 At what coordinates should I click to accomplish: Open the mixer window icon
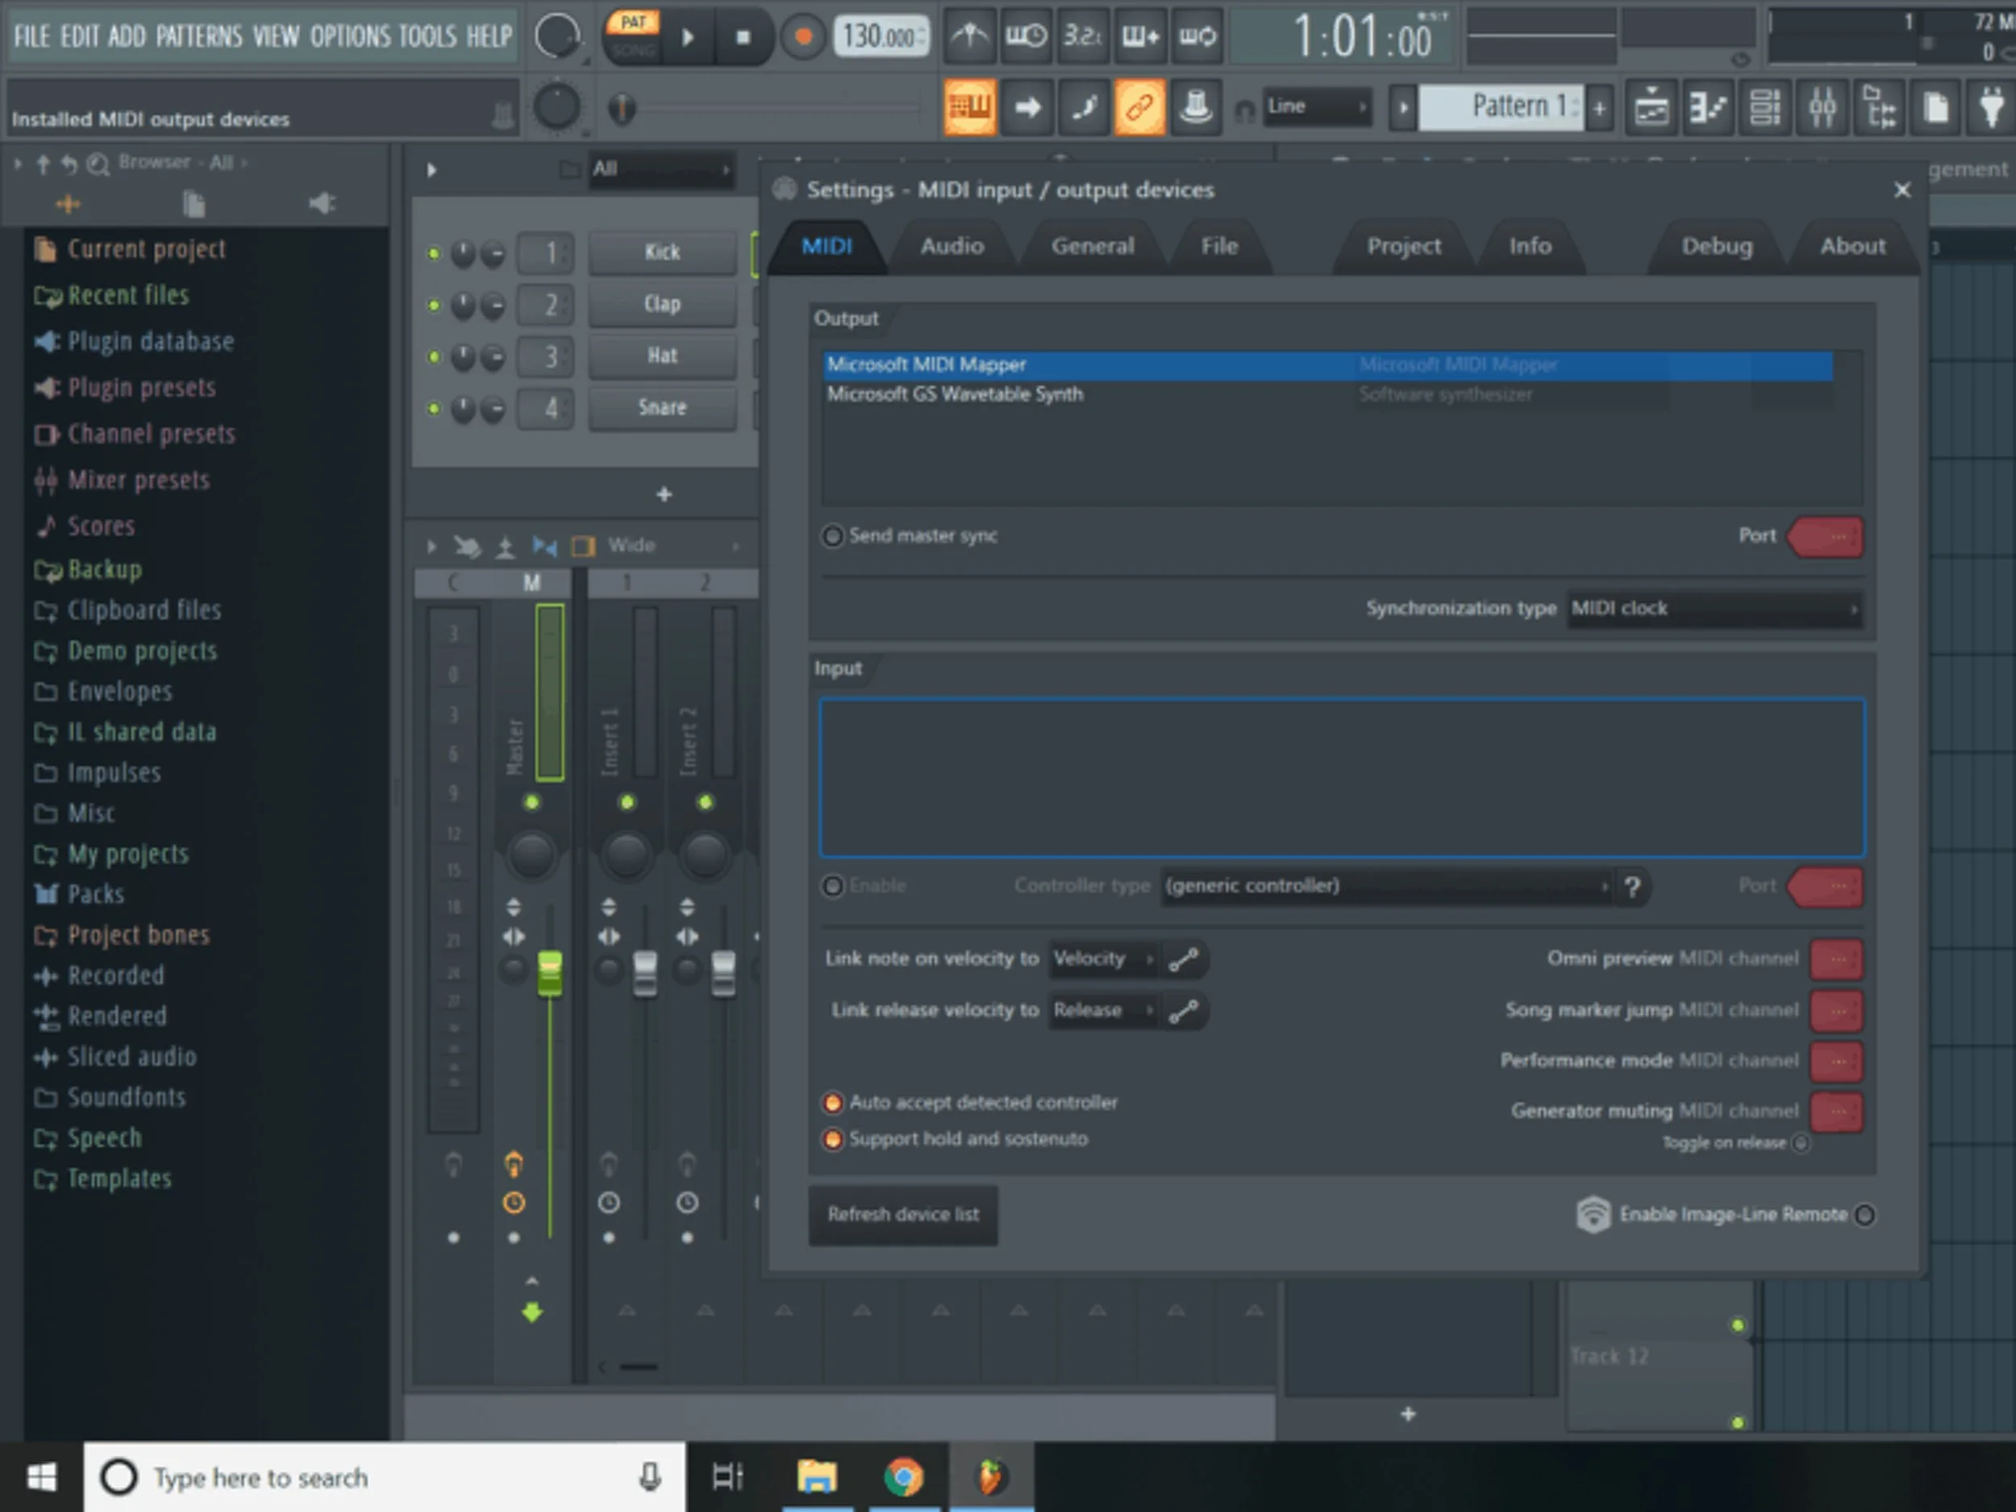tap(1822, 108)
